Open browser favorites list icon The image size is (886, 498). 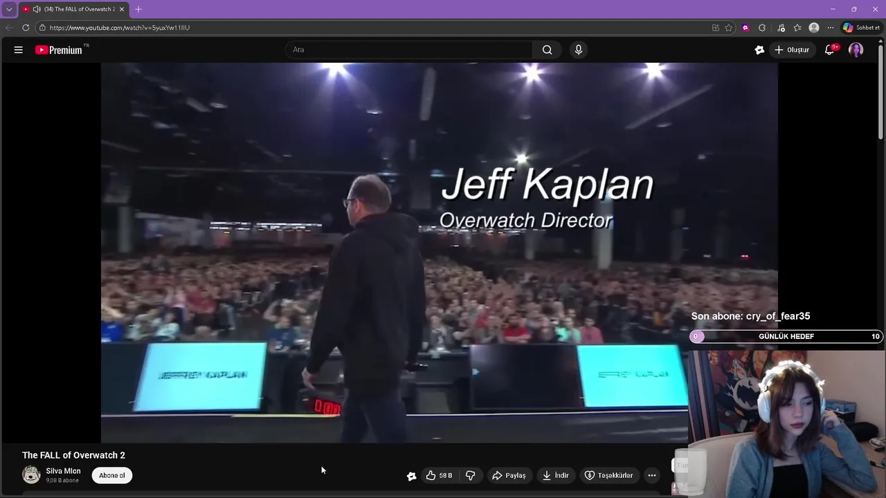[797, 28]
